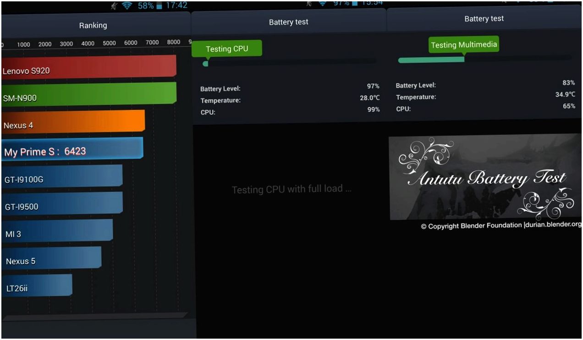Select the MI 3 ranking bar
The height and width of the screenshot is (340, 583).
57,231
